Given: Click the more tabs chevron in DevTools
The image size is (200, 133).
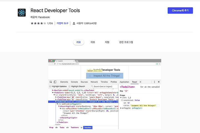Looking at the screenshot, I should pos(141,82).
